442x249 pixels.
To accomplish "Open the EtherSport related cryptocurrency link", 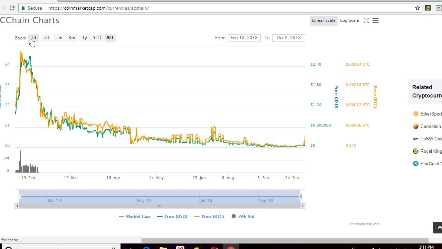I will [x=431, y=114].
